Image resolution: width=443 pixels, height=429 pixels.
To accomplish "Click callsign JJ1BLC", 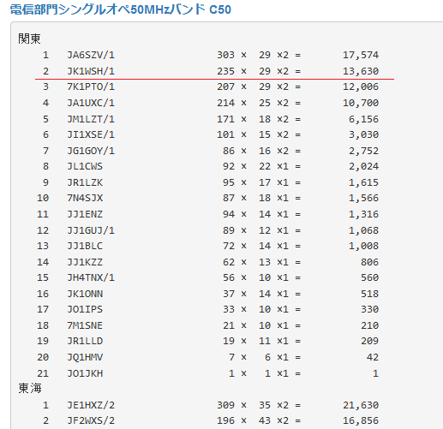I will point(85,246).
